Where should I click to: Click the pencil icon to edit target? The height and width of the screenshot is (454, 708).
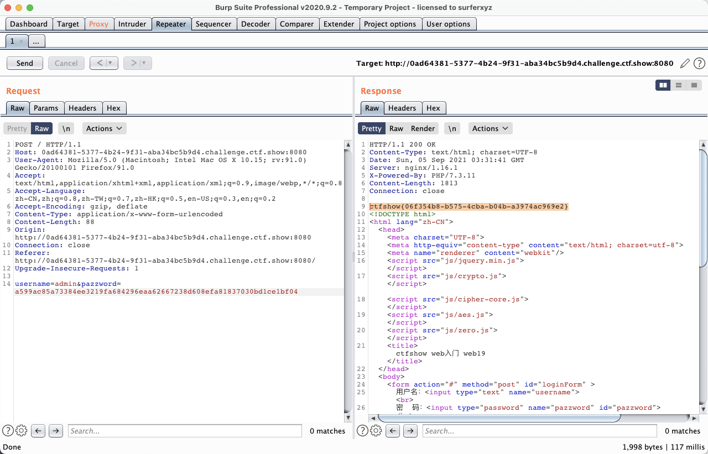(x=685, y=63)
